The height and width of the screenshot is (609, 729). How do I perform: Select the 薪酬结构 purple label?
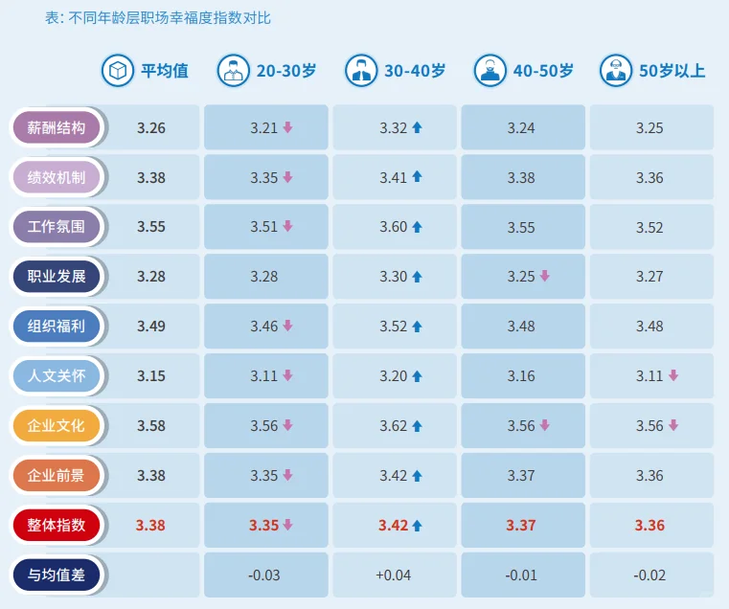click(57, 127)
